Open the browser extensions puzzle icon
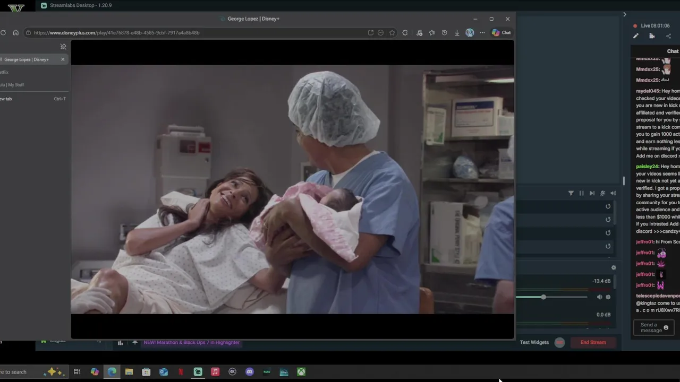Image resolution: width=680 pixels, height=382 pixels. tap(405, 32)
